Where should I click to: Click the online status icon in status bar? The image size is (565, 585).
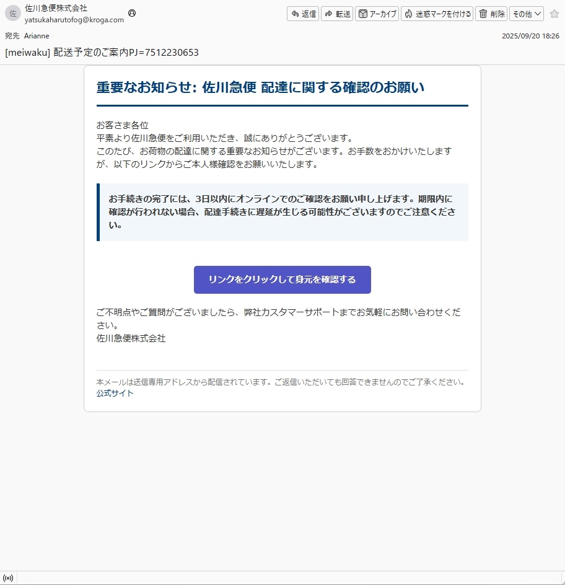tap(8, 578)
